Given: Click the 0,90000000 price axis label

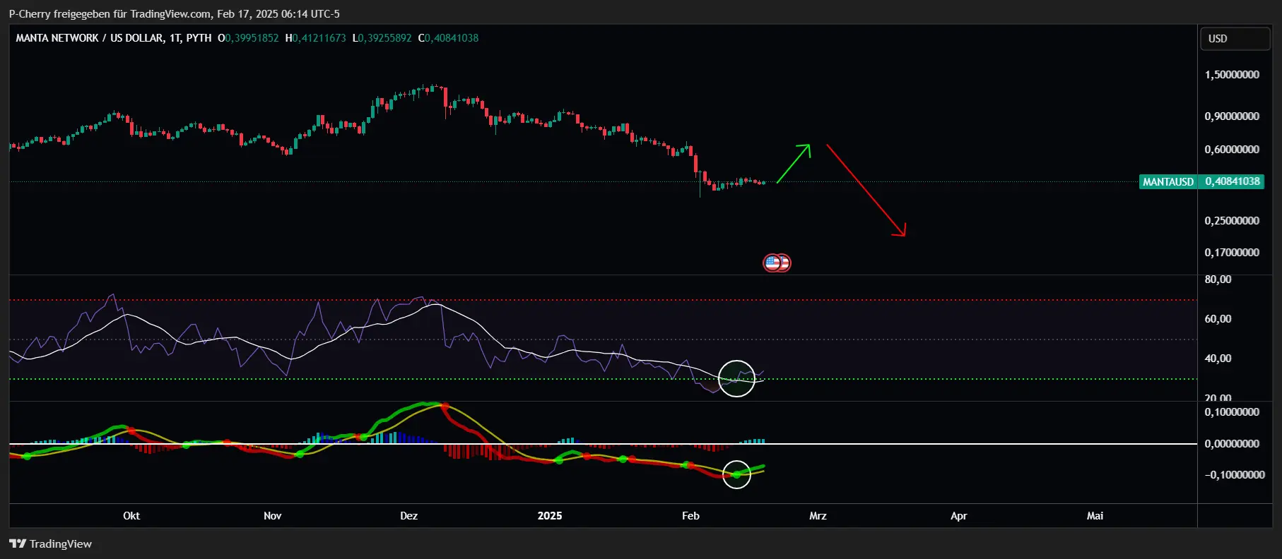Looking at the screenshot, I should [x=1232, y=116].
